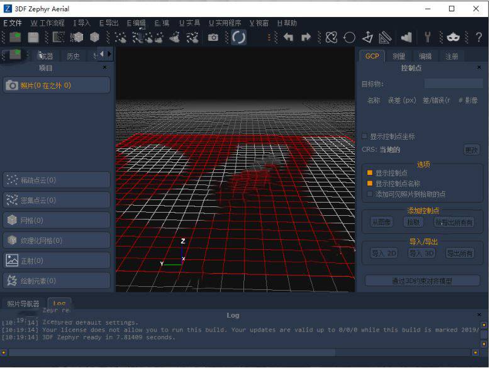Click the dense point cloud toolbar icon

(138, 38)
